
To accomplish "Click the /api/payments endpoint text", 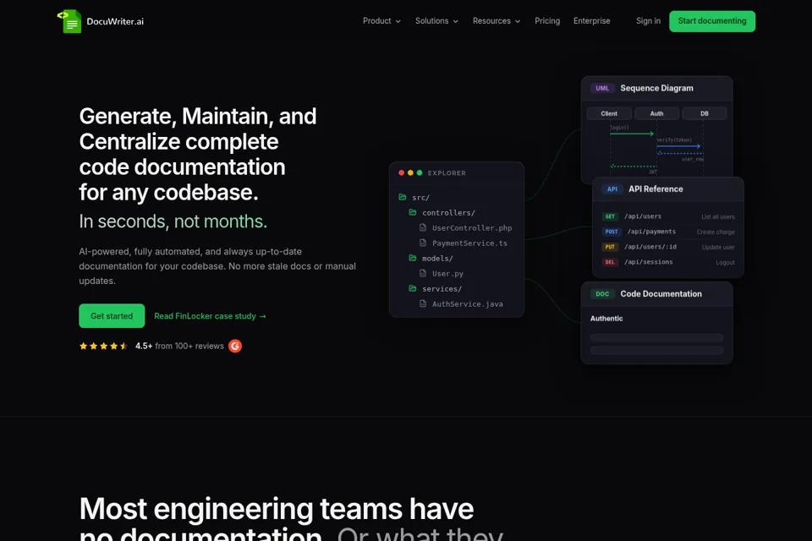I will click(x=651, y=232).
